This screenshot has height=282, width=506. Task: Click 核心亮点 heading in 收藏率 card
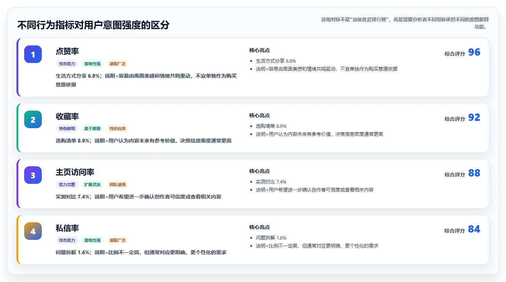pyautogui.click(x=259, y=115)
